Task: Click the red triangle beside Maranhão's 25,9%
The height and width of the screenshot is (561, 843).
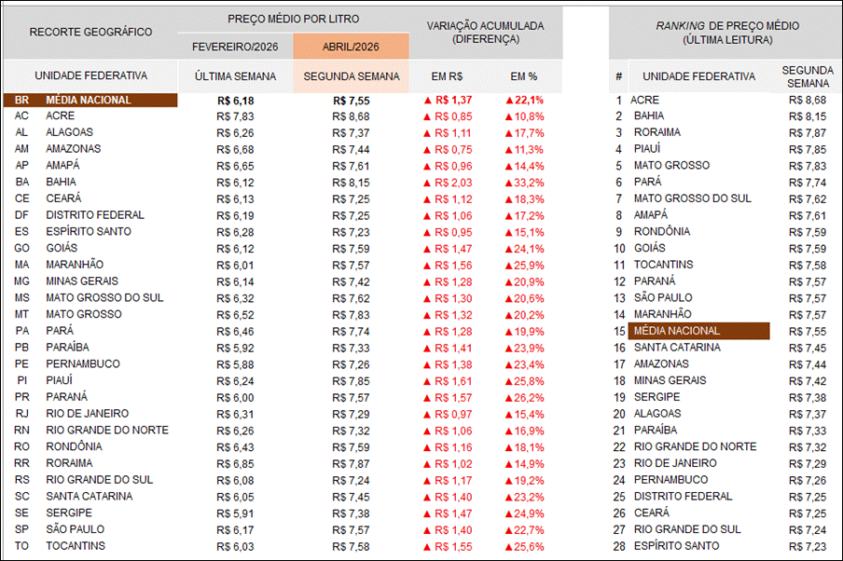Action: point(509,265)
